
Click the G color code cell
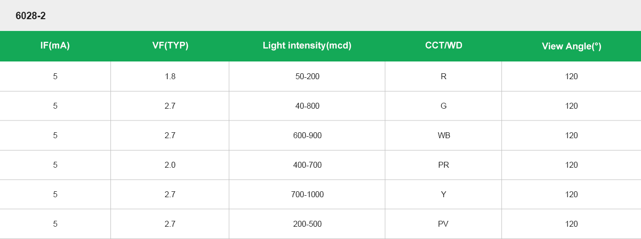click(x=443, y=106)
